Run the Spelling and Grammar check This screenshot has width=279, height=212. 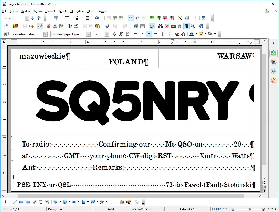pos(70,26)
